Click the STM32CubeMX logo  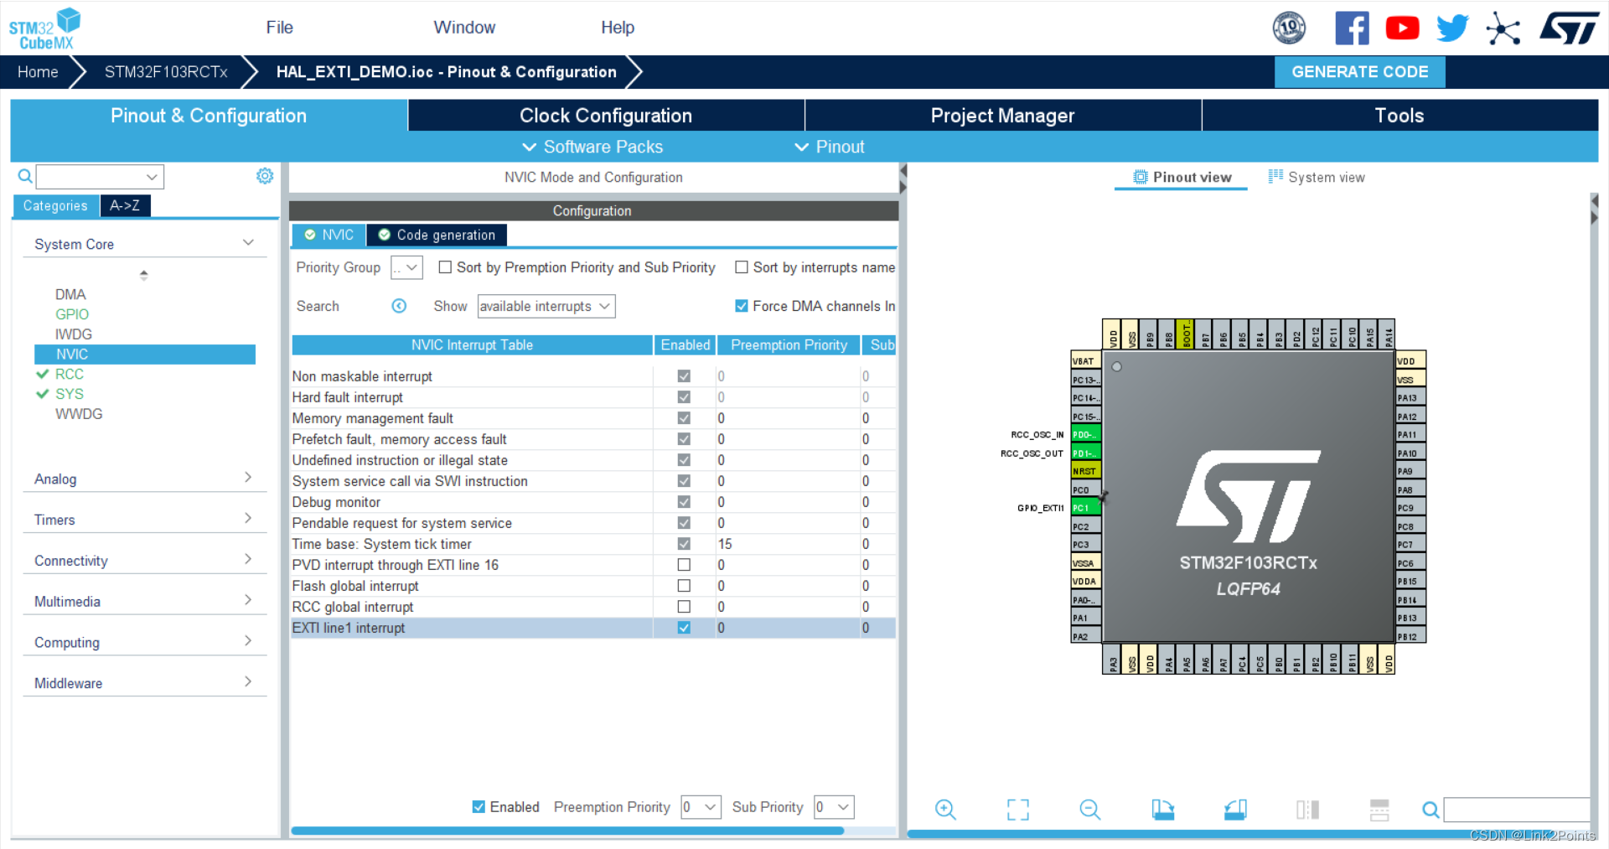point(45,29)
